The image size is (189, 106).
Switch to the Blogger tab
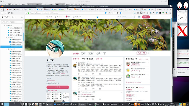tap(76, 9)
